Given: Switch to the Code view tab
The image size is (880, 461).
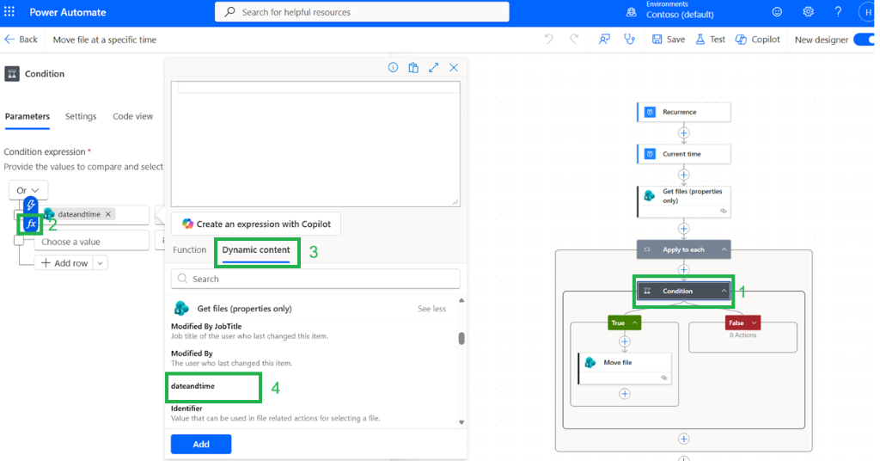Looking at the screenshot, I should point(132,116).
